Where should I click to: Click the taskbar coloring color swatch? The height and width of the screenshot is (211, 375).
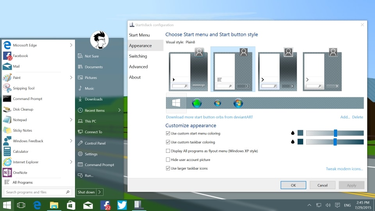(300, 142)
